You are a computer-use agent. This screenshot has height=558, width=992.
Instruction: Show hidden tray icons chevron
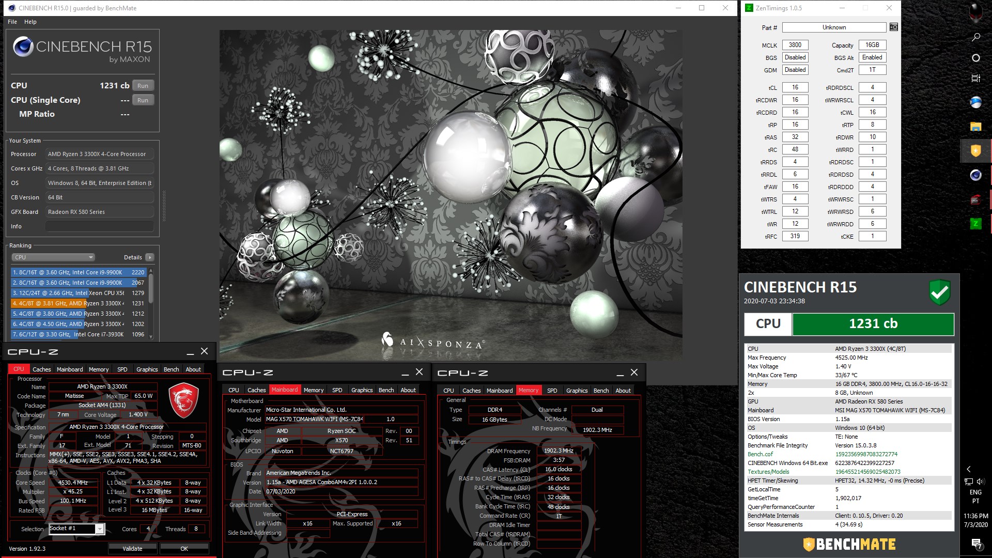[969, 469]
